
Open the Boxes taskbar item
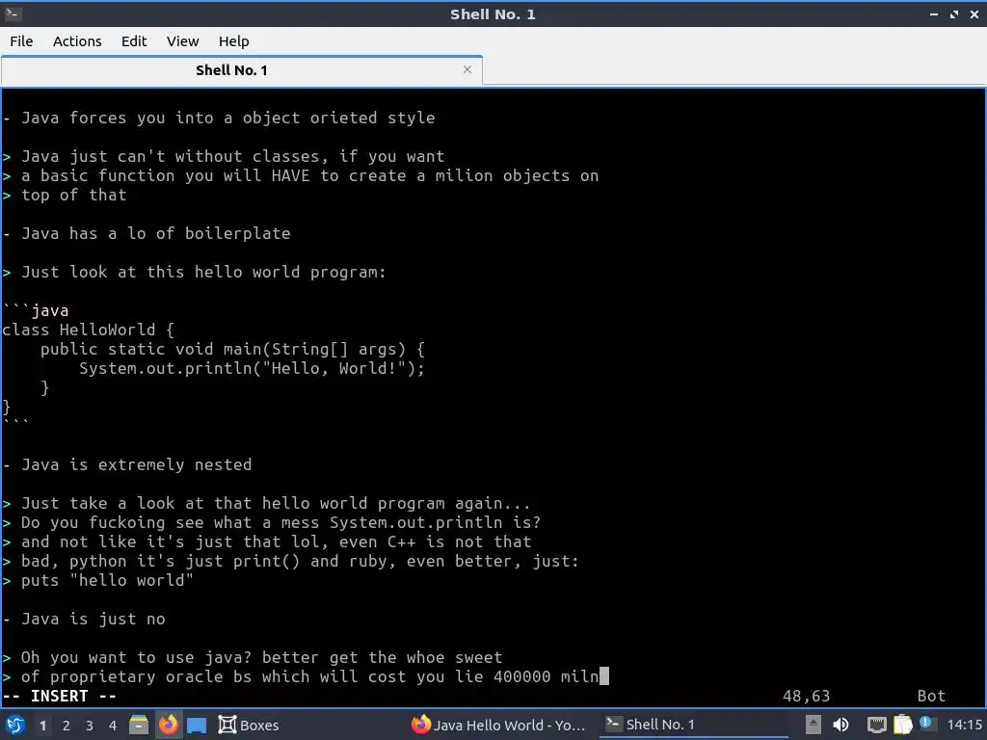248,725
